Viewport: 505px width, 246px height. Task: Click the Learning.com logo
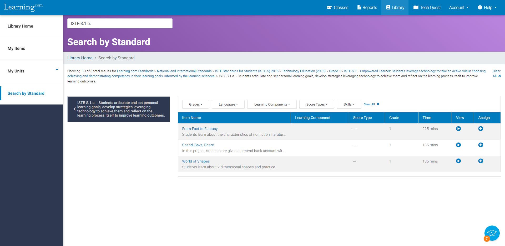[23, 7]
